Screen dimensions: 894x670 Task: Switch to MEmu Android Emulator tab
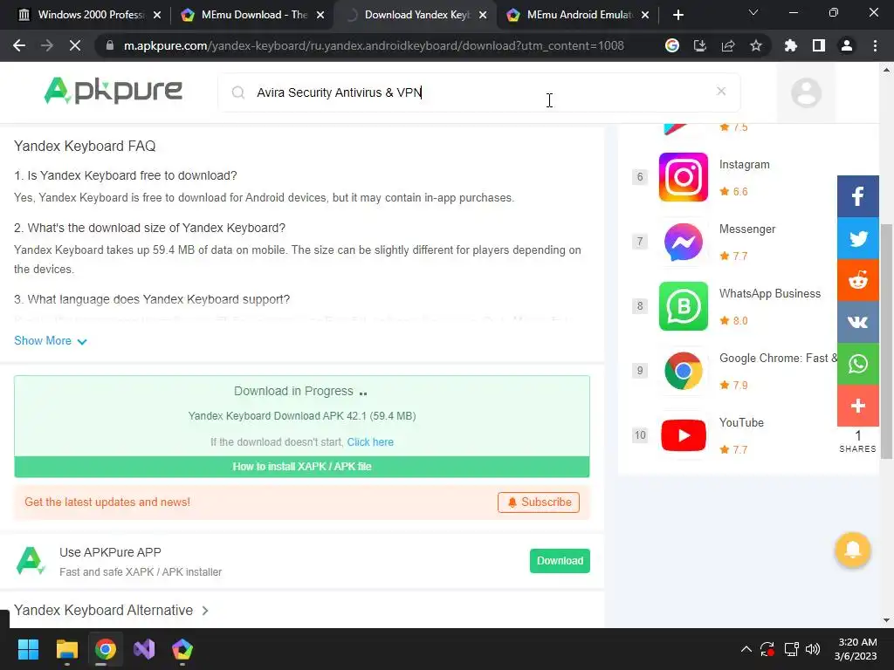coord(579,15)
